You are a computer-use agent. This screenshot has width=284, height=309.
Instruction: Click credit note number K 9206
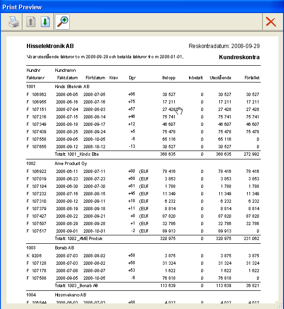pos(34,256)
